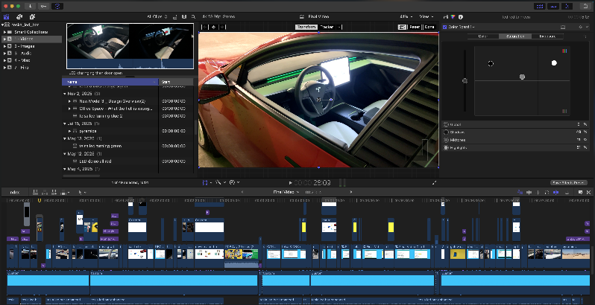
Task: Open the video inspector icon
Action: [x=445, y=16]
